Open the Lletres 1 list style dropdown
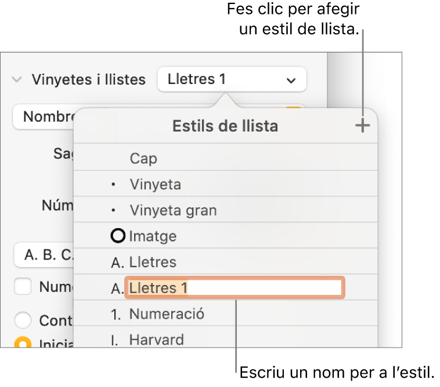 [232, 79]
